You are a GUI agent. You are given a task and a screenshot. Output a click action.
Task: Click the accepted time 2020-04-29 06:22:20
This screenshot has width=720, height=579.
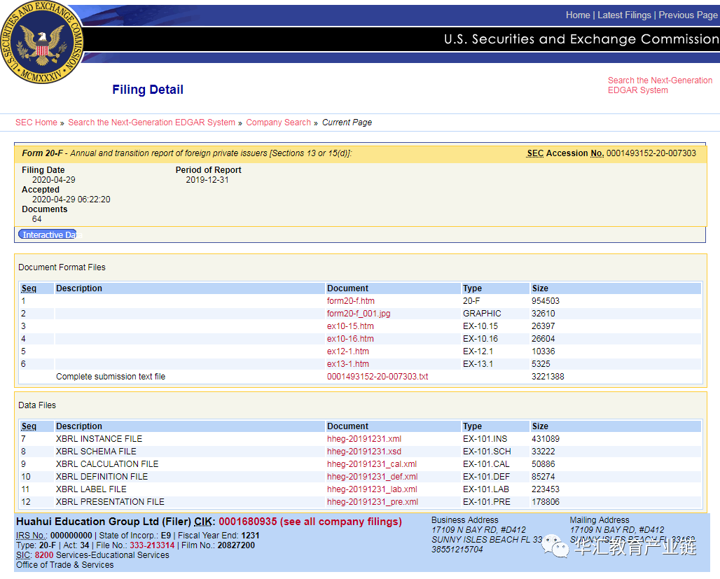71,200
